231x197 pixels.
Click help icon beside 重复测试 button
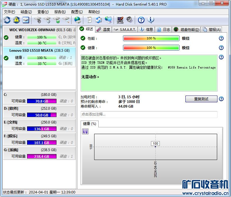click(x=221, y=99)
